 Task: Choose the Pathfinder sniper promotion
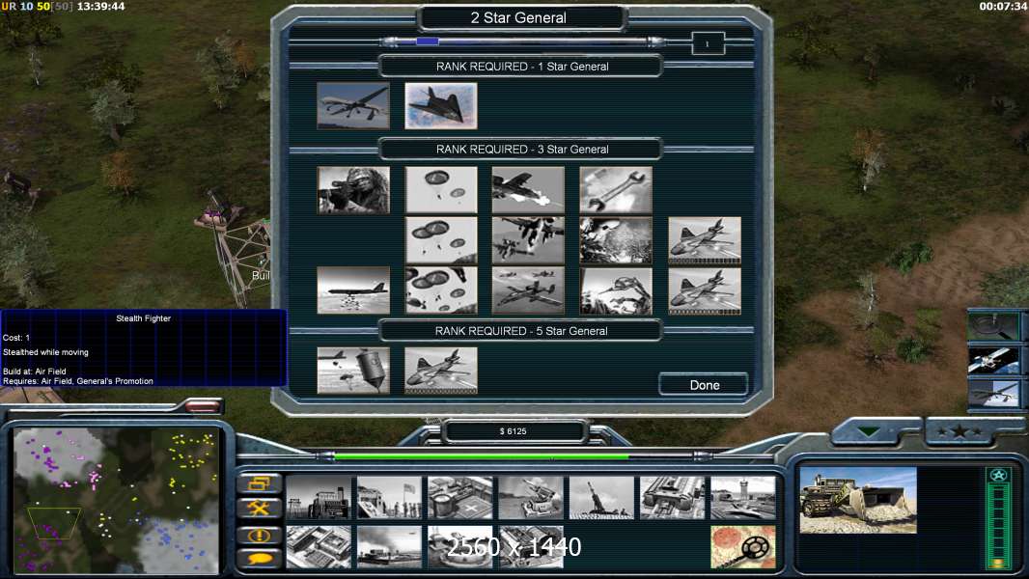pos(353,190)
